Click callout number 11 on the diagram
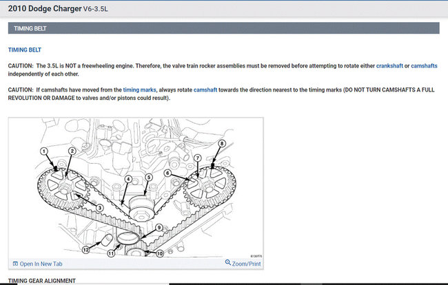 pos(110,253)
